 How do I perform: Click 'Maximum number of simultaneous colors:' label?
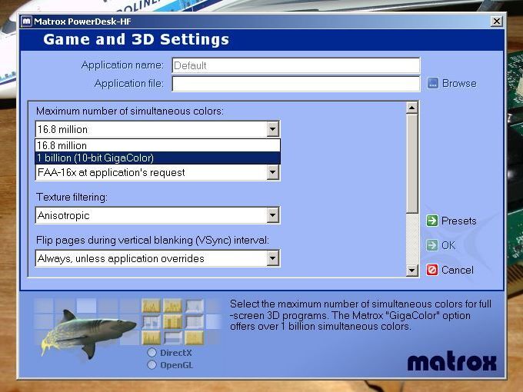(130, 111)
